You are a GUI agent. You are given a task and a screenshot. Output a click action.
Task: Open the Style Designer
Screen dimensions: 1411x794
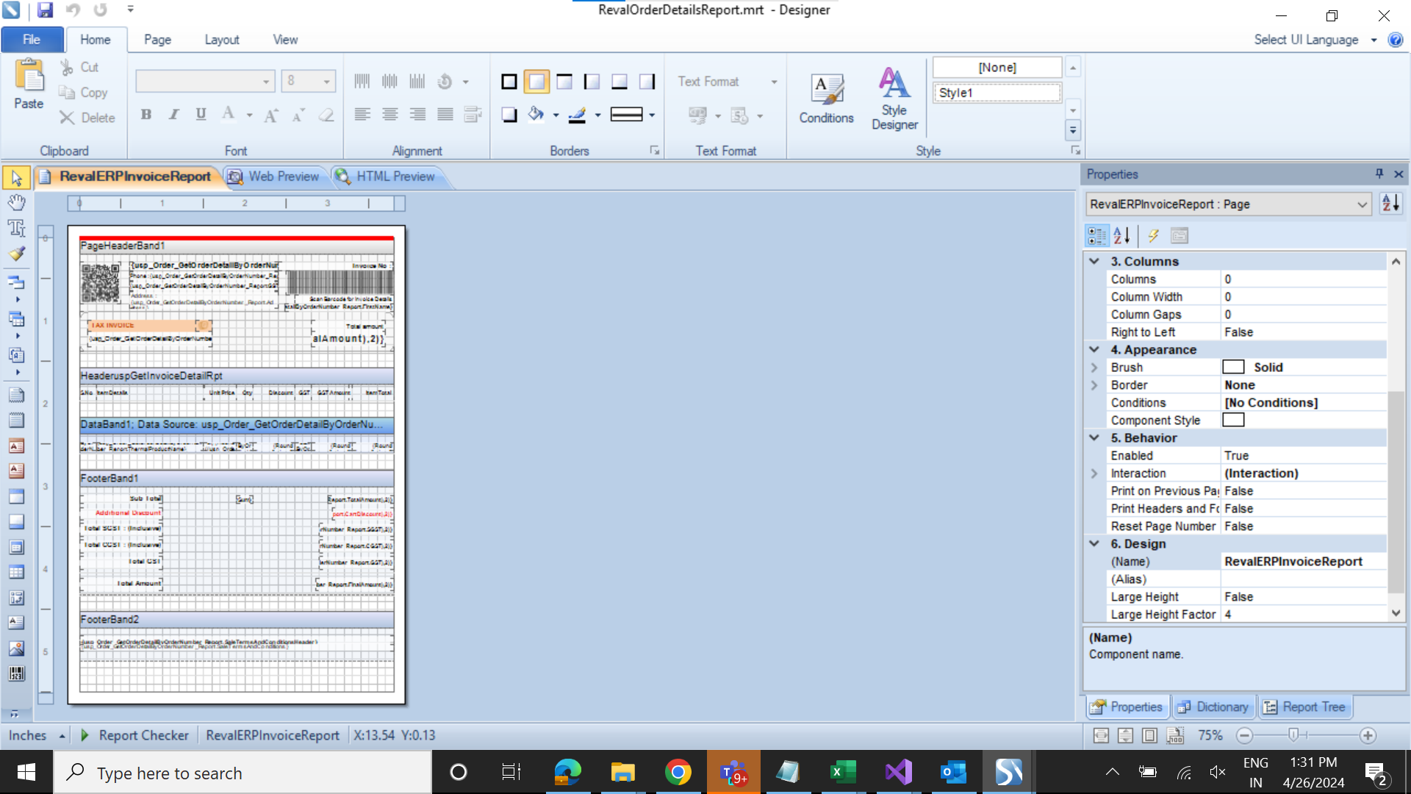pyautogui.click(x=894, y=99)
